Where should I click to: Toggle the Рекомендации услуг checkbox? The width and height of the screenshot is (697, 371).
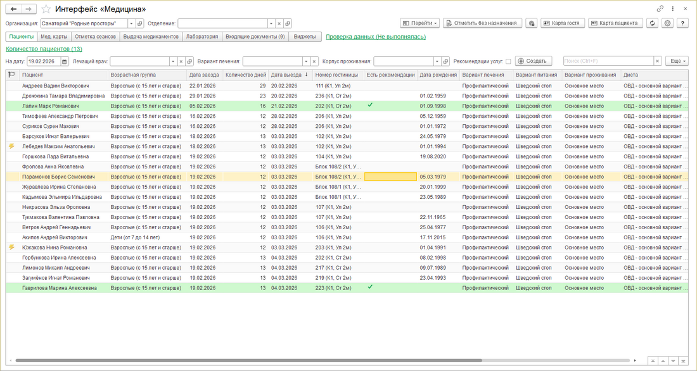508,61
